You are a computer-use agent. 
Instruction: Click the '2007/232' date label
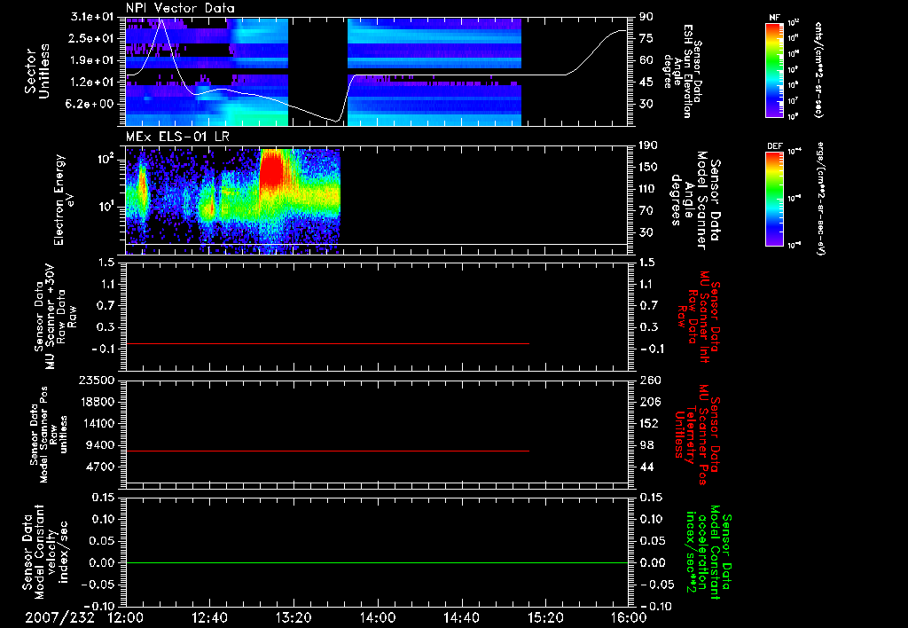pos(59,617)
